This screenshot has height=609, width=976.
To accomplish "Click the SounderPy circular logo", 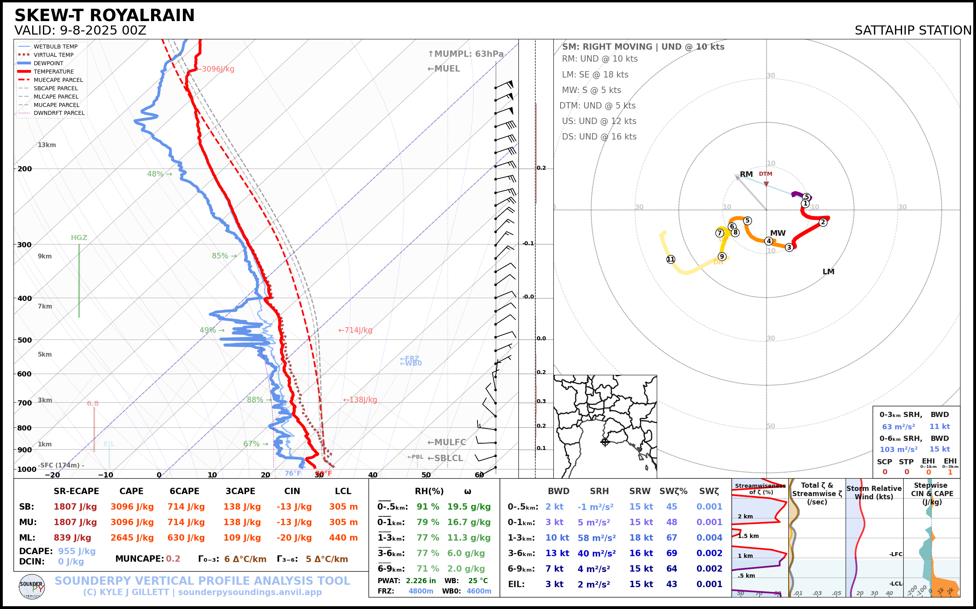I will pos(32,586).
